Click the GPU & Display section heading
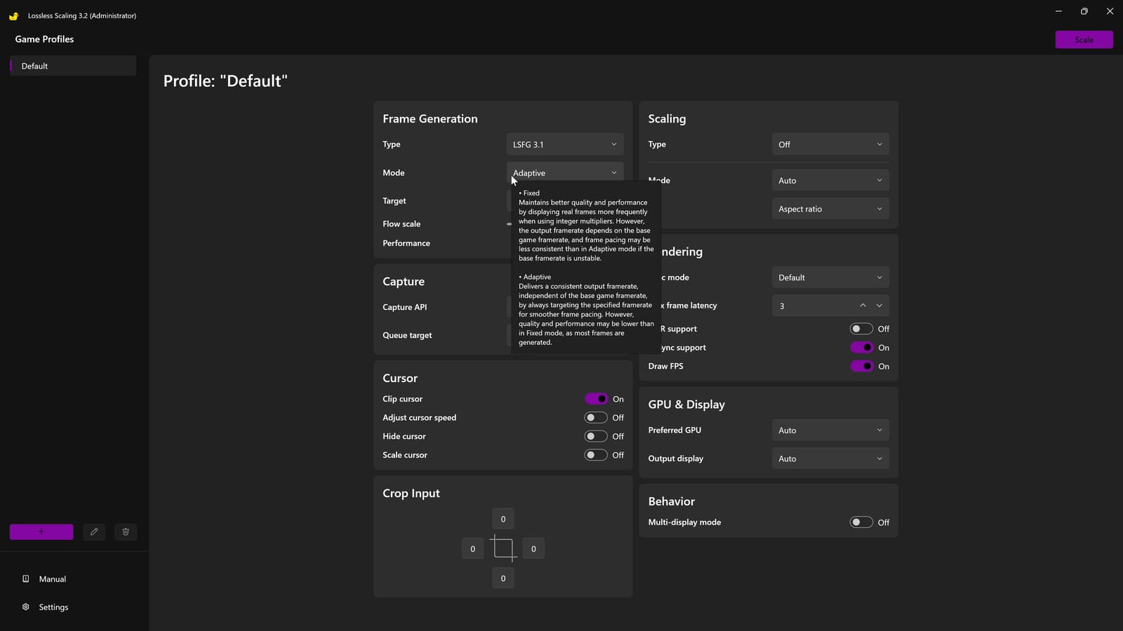This screenshot has height=631, width=1123. (x=686, y=405)
